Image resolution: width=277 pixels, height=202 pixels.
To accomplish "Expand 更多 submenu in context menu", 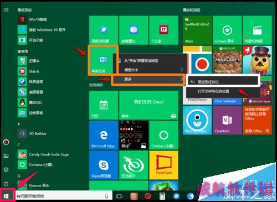I will point(148,79).
